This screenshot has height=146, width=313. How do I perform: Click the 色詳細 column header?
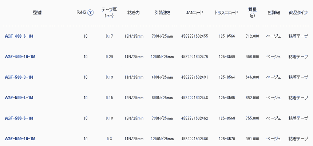[273, 13]
